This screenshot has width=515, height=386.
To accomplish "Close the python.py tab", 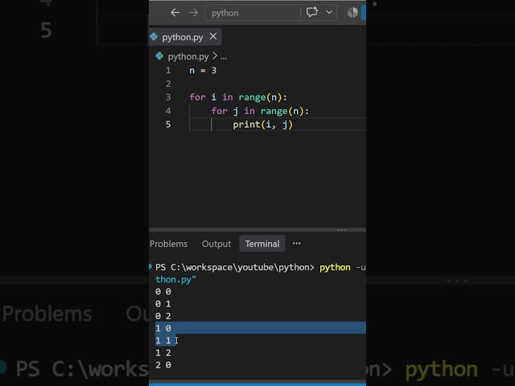I will pyautogui.click(x=213, y=36).
